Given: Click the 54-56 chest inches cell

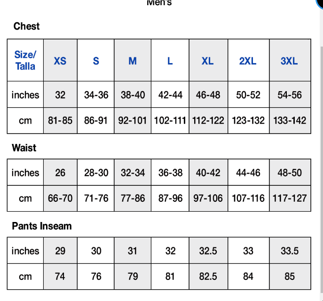Looking at the screenshot, I should pyautogui.click(x=289, y=95).
